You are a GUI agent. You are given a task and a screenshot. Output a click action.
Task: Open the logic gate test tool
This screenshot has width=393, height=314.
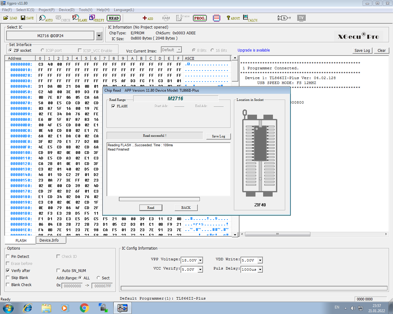click(x=284, y=18)
